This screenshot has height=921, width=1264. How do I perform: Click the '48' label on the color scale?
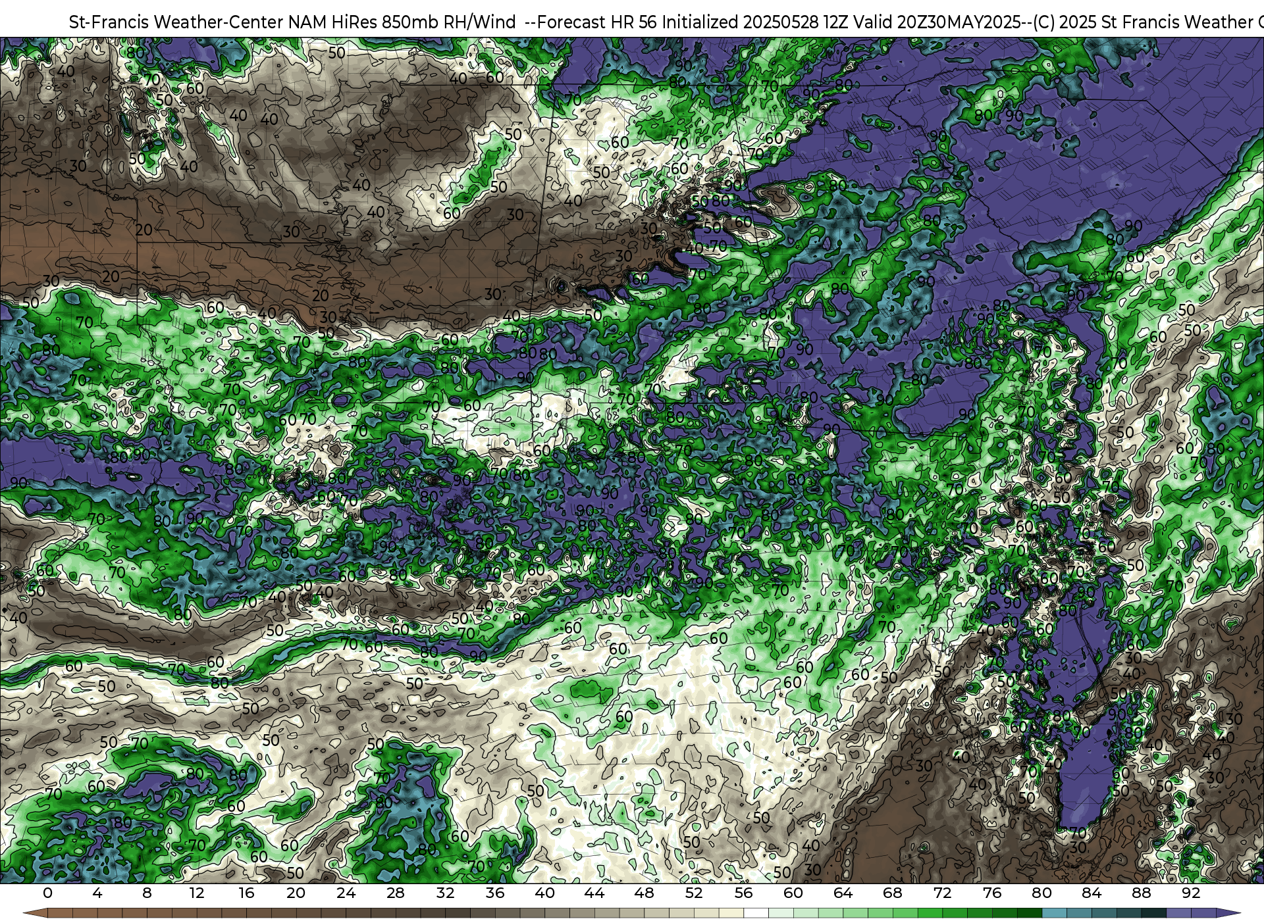tap(644, 893)
